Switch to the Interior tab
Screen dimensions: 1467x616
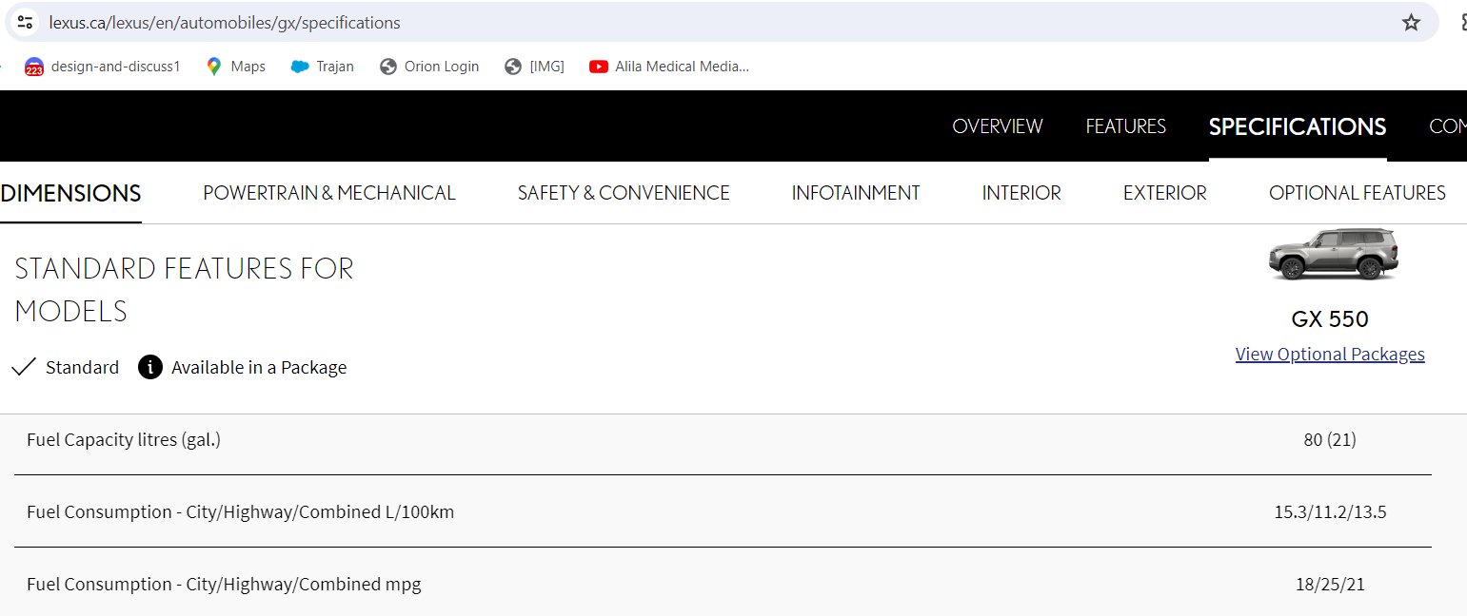[1021, 193]
